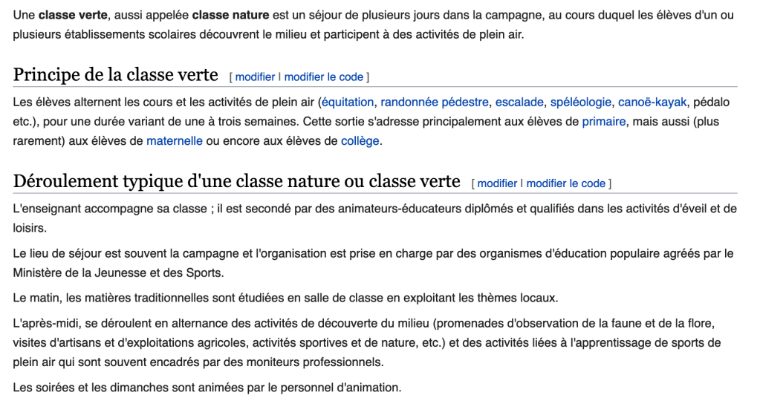Click the Principe de la classe verte heading

pos(116,76)
